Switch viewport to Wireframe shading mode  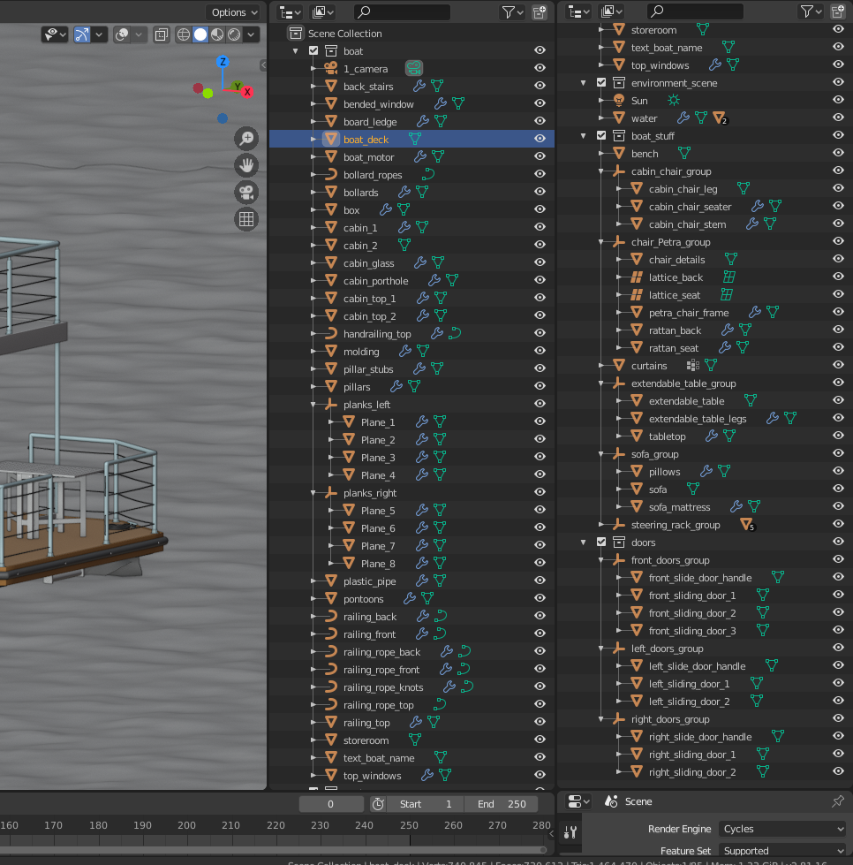tap(182, 34)
